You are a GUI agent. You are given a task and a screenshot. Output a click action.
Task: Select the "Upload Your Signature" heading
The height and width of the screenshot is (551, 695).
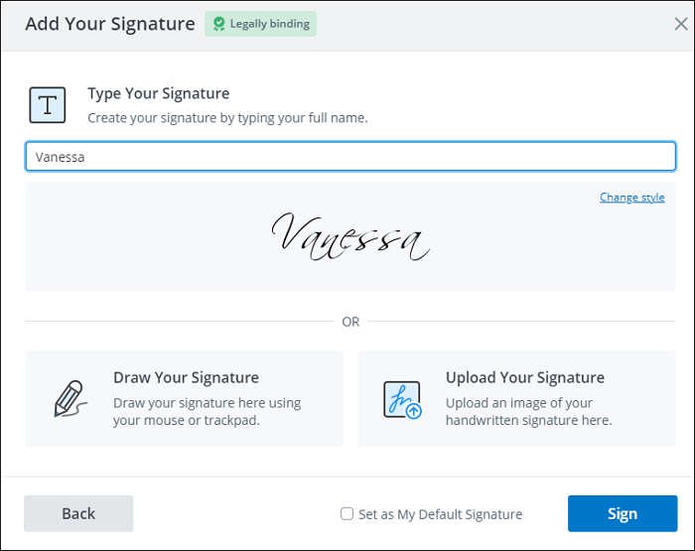click(524, 377)
